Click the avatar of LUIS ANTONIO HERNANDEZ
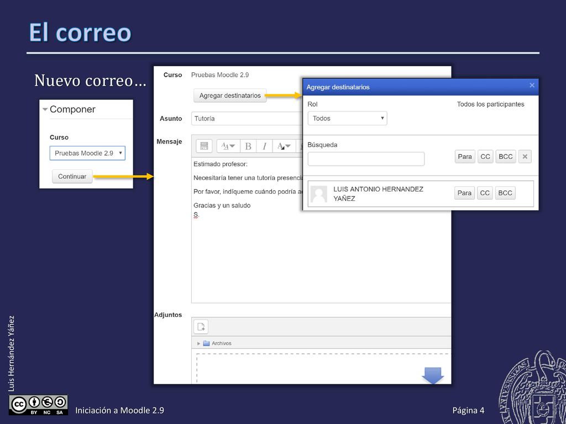This screenshot has height=424, width=566. tap(319, 194)
